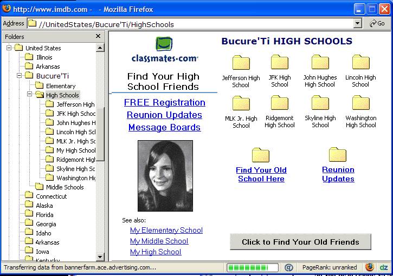
Task: Open the Ridgemont High School folder icon
Action: tap(280, 103)
